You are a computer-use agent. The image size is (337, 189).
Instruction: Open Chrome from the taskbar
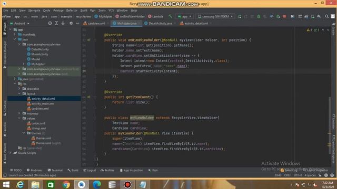[66, 184]
